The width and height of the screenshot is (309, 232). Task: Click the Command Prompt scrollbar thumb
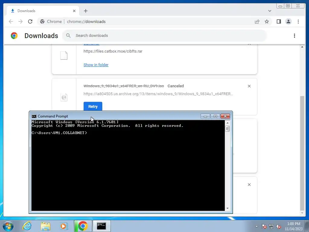tap(228, 129)
